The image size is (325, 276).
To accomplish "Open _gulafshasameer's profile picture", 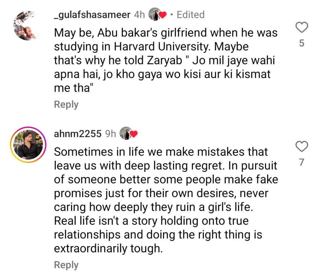I will (x=27, y=25).
